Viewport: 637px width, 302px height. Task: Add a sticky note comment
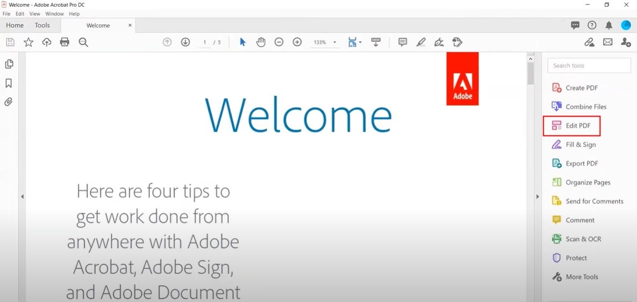403,42
